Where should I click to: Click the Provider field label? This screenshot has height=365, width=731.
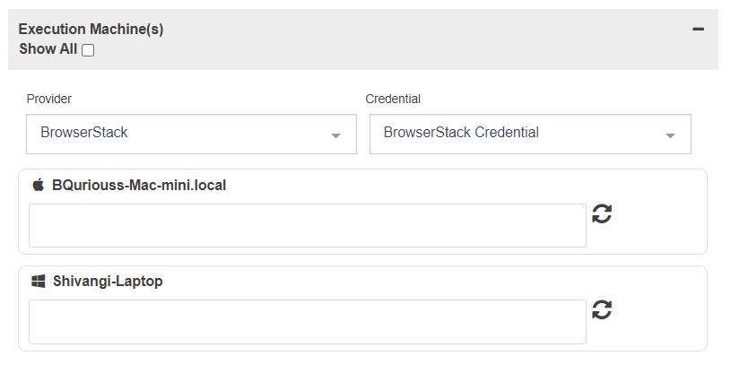pyautogui.click(x=49, y=99)
